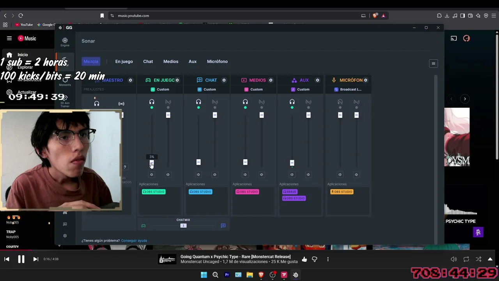Click the Conseguir ayuda link
The image size is (499, 281).
[134, 240]
